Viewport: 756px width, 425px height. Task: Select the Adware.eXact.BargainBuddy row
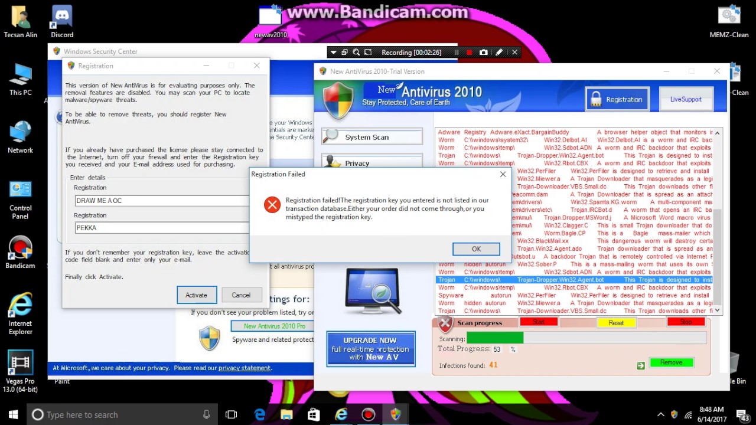pos(575,132)
